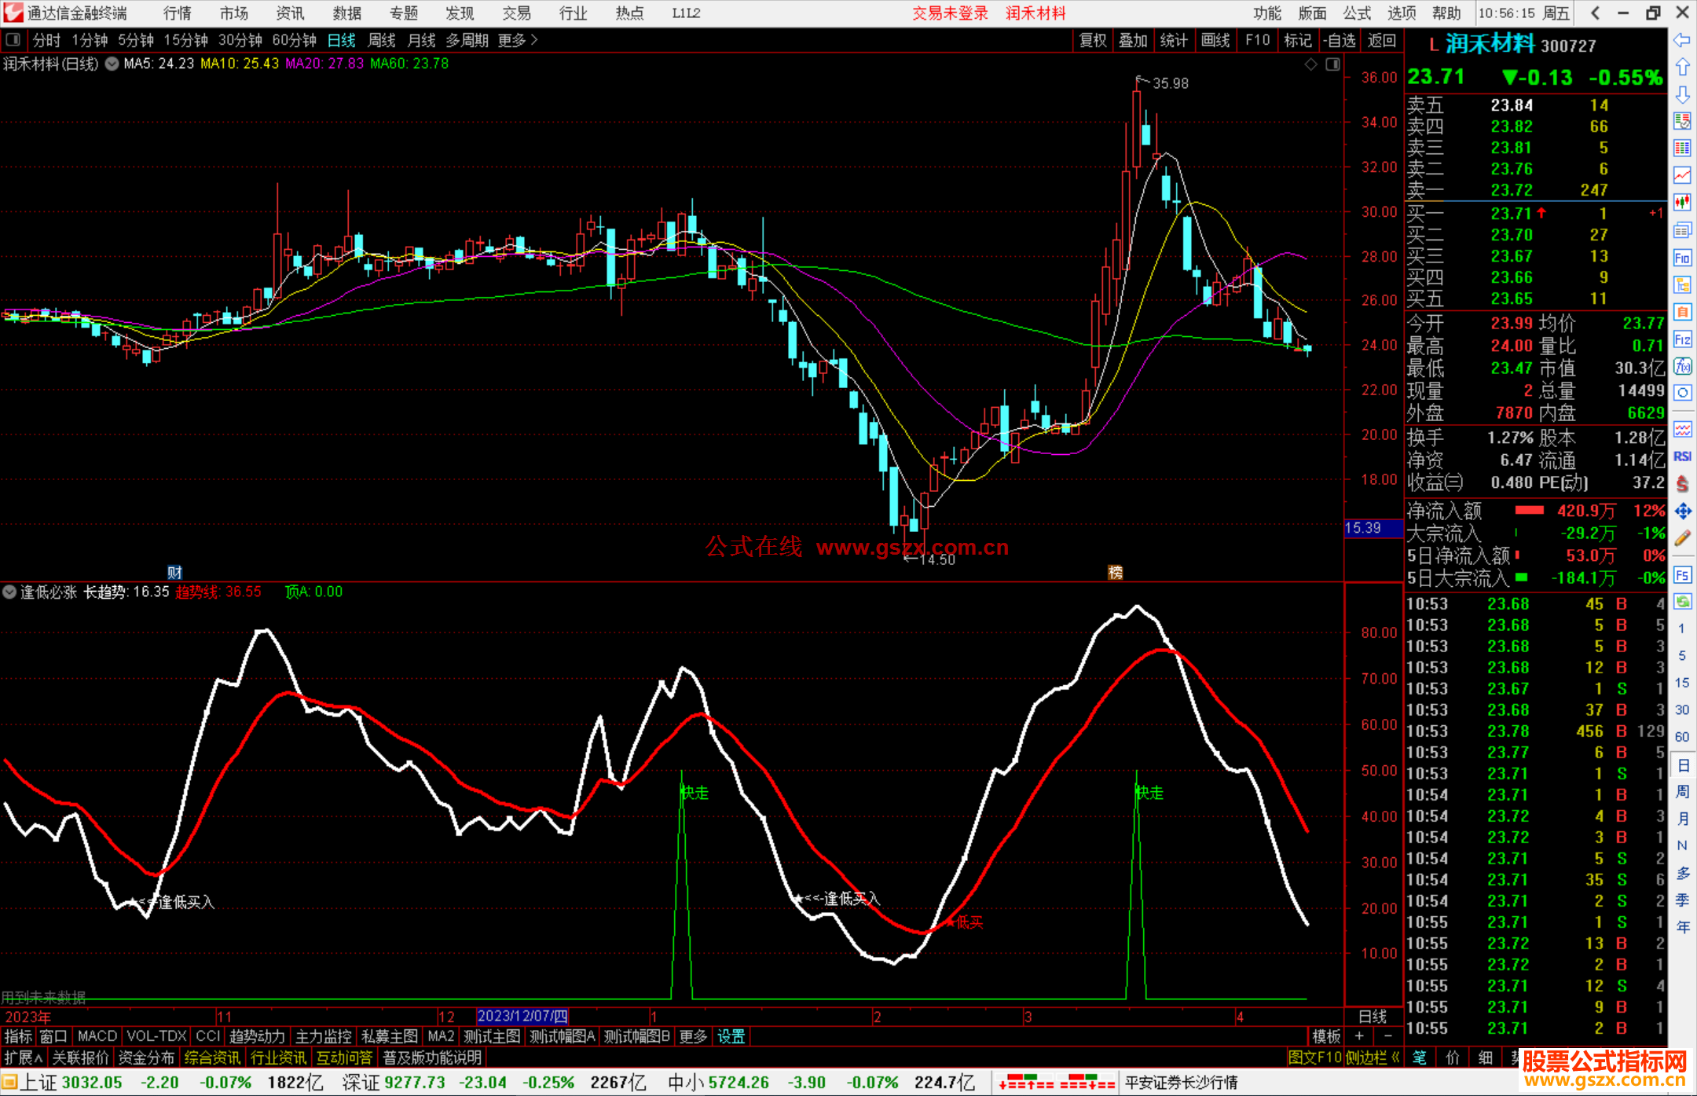
Task: Expand the 扩展 panel at bottom
Action: tap(23, 1058)
